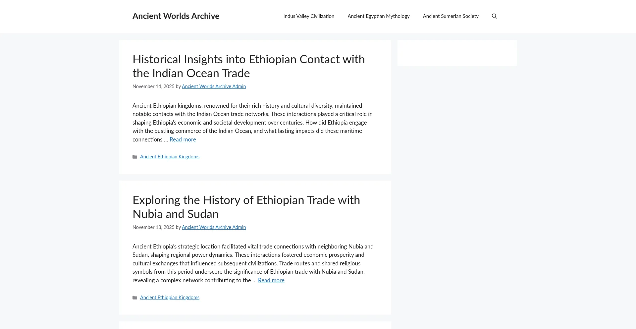Navigate to Ancient Egyptian Mythology

point(378,16)
